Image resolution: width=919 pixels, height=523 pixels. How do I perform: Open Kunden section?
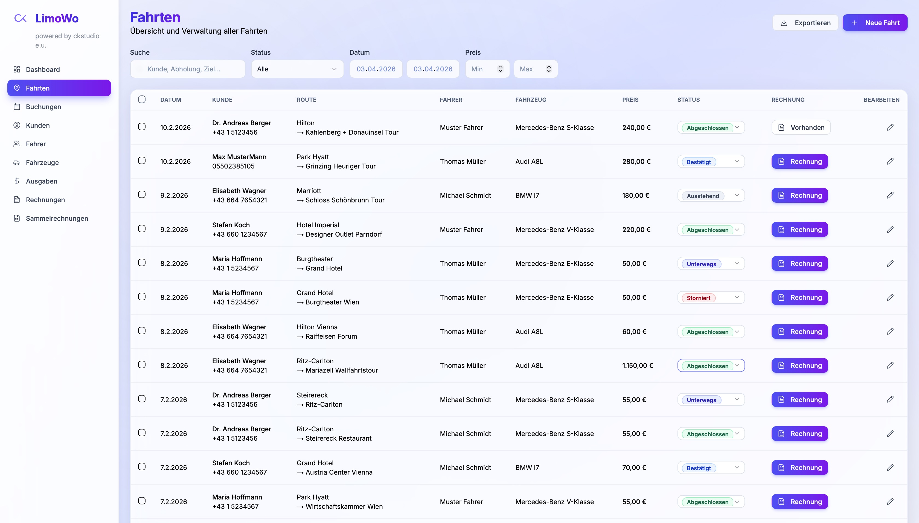pos(59,125)
